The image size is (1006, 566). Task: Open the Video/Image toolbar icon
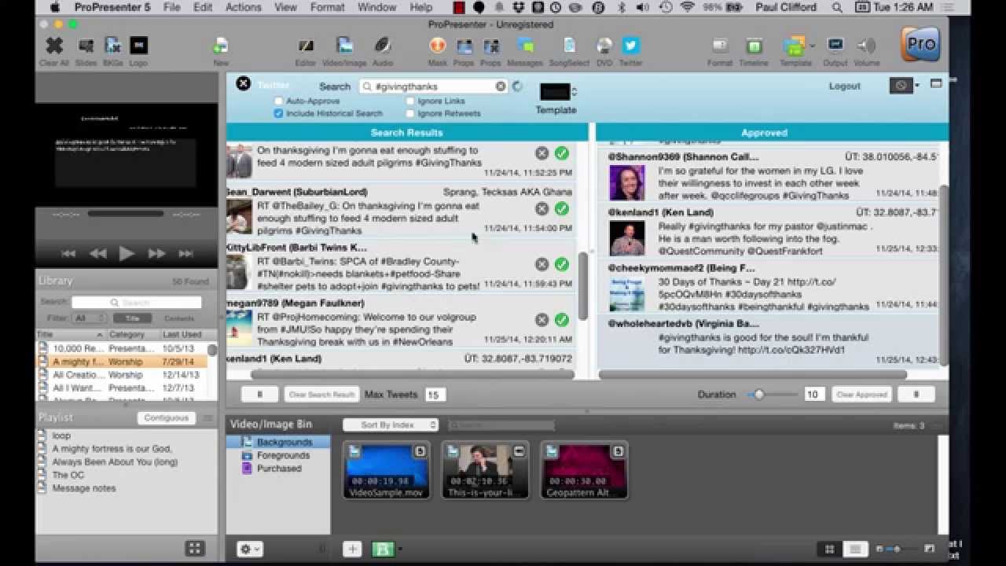344,46
